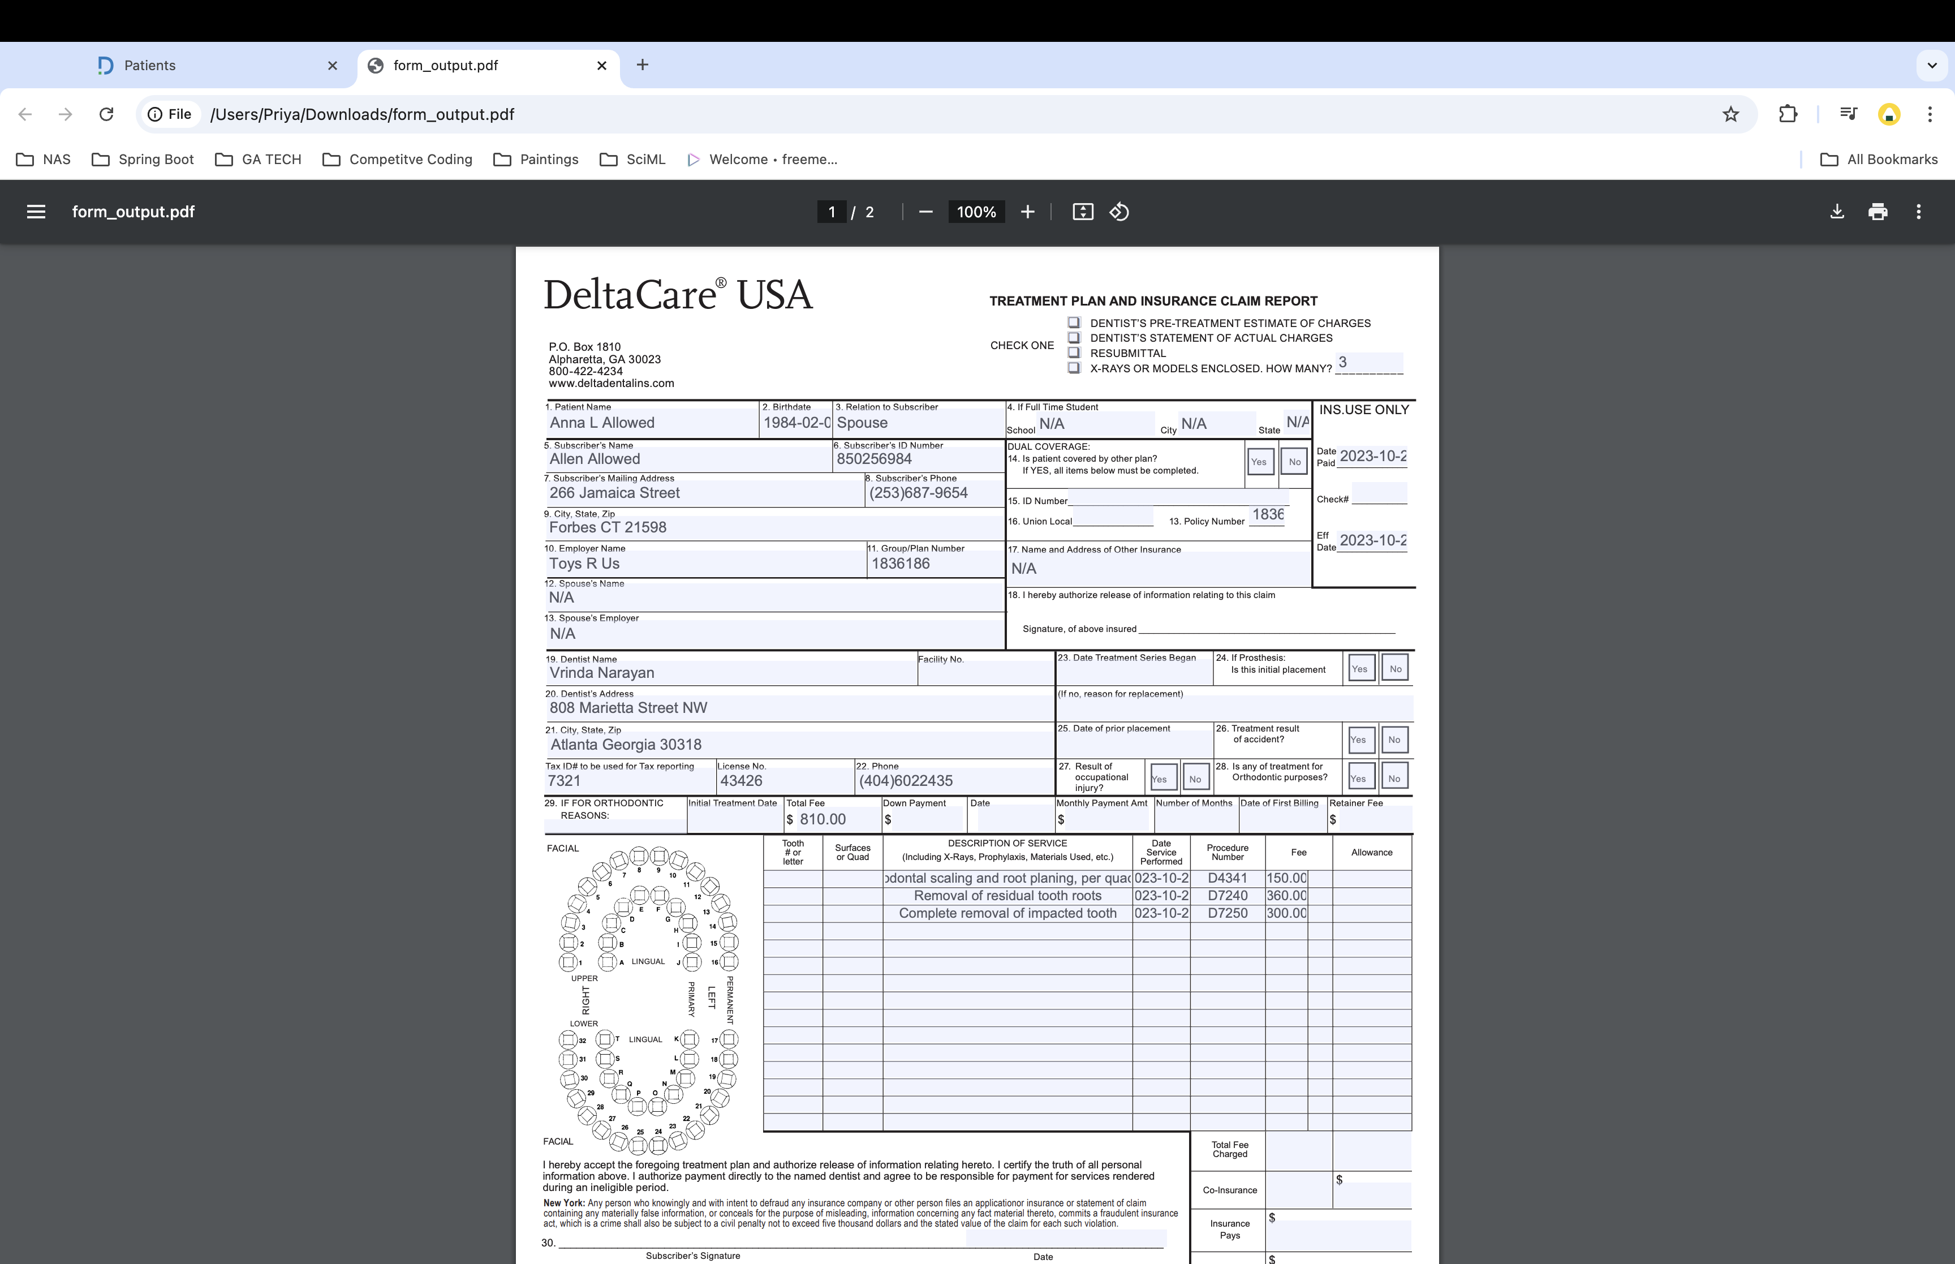The width and height of the screenshot is (1955, 1264).
Task: Click the fit to page icon
Action: click(1083, 212)
